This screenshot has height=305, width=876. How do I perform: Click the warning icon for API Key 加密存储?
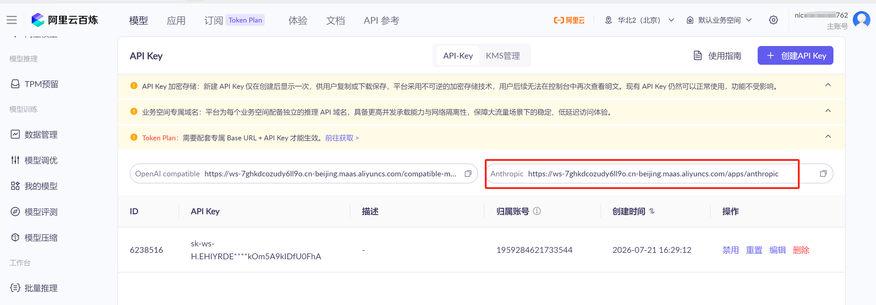point(134,86)
